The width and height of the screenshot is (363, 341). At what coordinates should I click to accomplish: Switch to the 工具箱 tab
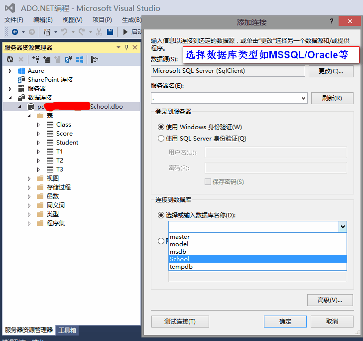67,330
